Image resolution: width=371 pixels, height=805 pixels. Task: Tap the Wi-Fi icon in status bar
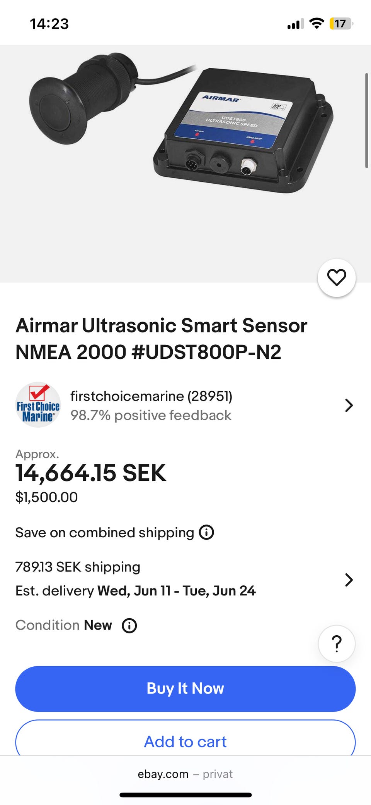click(317, 24)
